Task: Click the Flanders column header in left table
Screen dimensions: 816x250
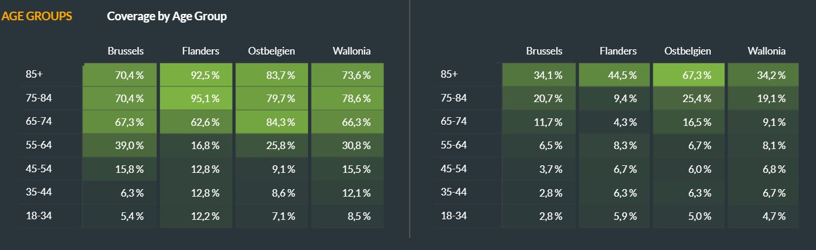Action: click(201, 51)
